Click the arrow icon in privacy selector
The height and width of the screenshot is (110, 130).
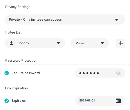click(117, 20)
